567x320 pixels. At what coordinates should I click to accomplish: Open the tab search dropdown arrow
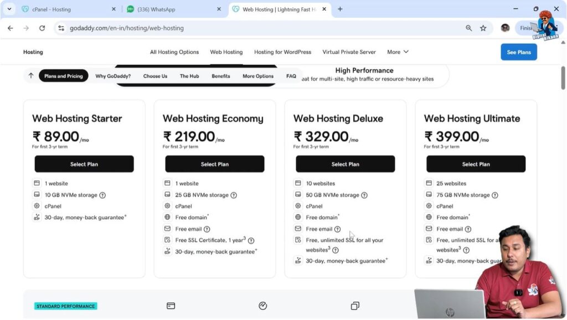click(9, 9)
